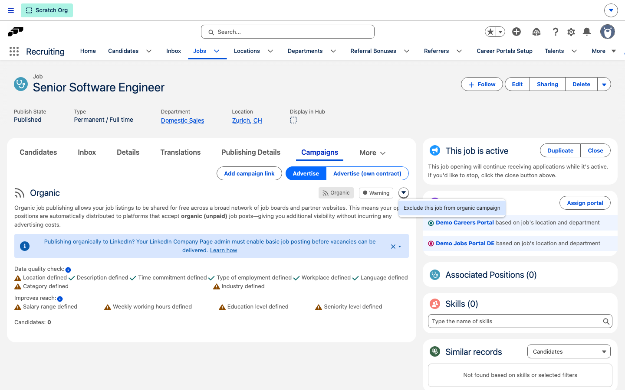Expand the More tabs dropdown
This screenshot has width=625, height=390.
(372, 153)
